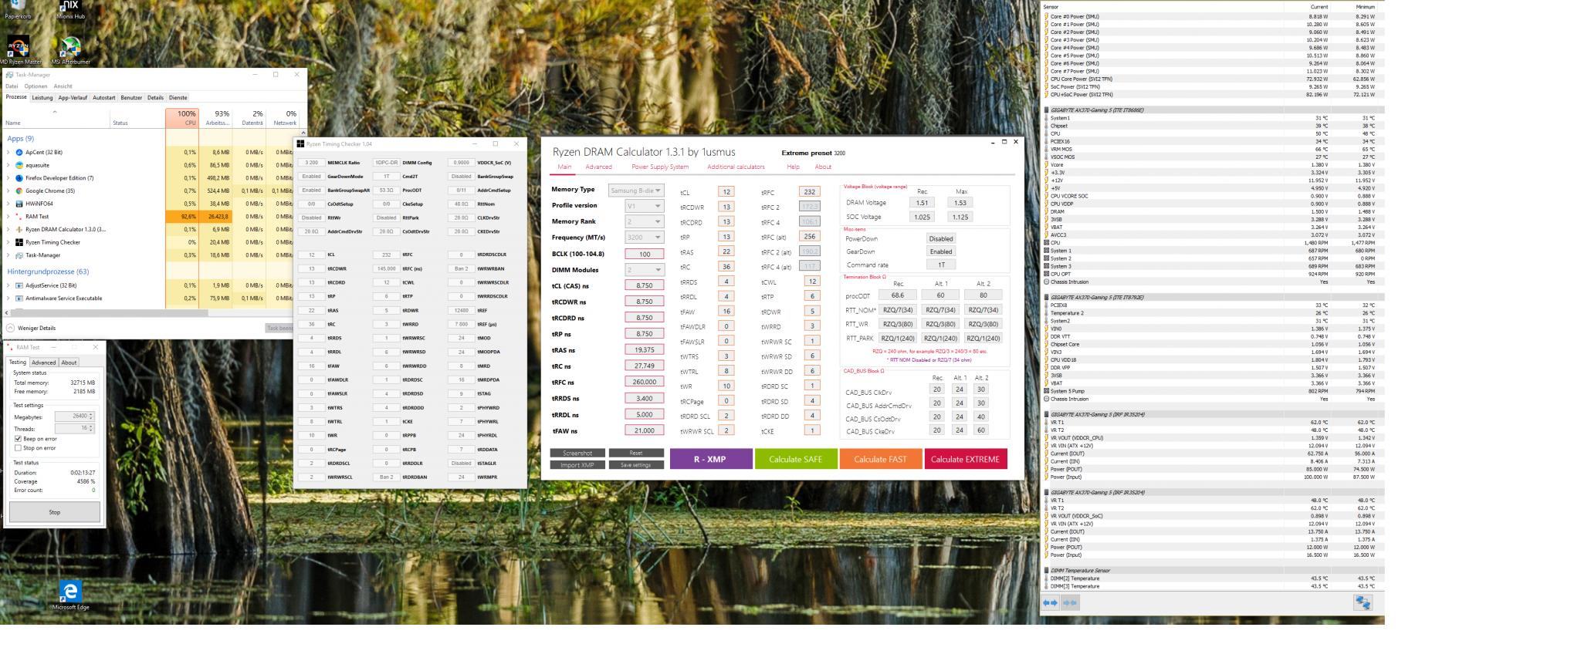Expand the RAM Test process row

point(8,217)
